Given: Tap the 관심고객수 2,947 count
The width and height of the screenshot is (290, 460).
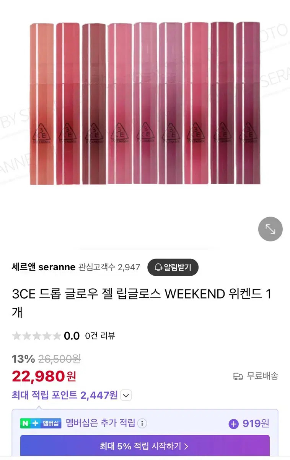Looking at the screenshot, I should [109, 267].
